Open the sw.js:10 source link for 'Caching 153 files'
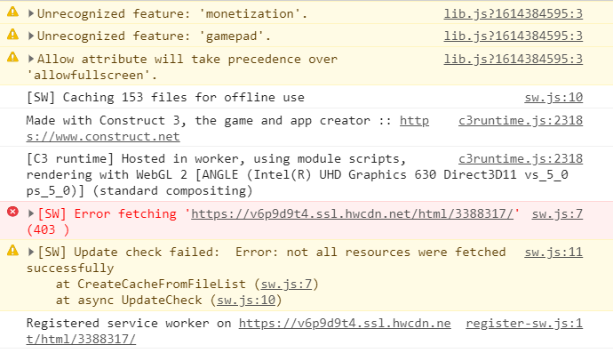Image resolution: width=613 pixels, height=353 pixels. [x=553, y=98]
